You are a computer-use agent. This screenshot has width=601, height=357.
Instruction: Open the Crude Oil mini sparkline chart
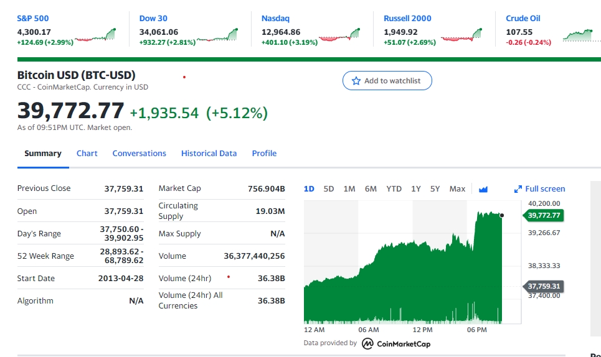pyautogui.click(x=581, y=35)
